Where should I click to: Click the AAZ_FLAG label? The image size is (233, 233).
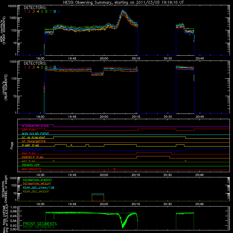29,161
